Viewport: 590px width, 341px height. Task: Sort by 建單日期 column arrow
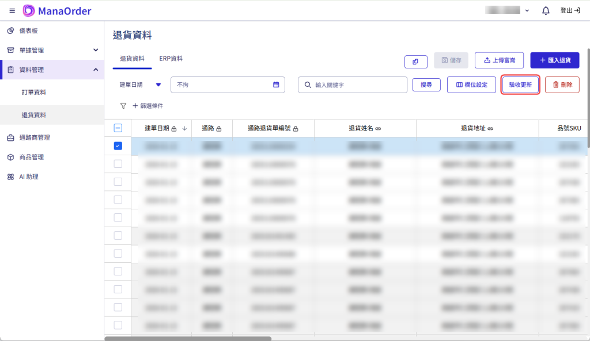pyautogui.click(x=184, y=128)
